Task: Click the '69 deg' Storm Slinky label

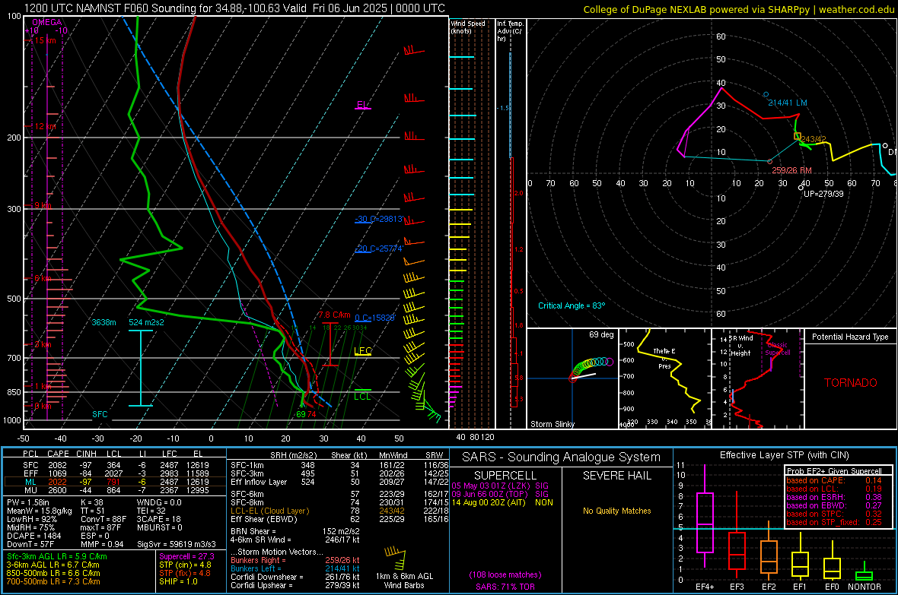Action: click(x=601, y=334)
